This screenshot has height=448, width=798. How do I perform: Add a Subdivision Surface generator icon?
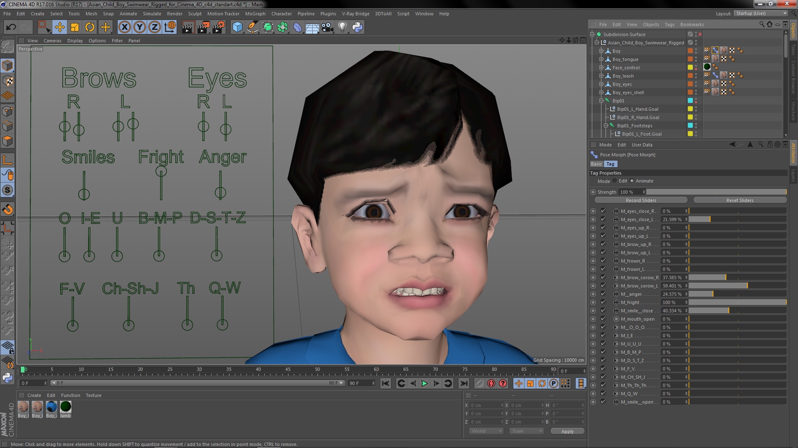coord(268,27)
